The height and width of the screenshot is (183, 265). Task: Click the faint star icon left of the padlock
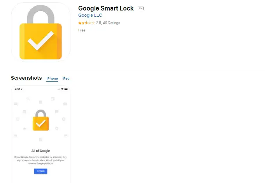(x=25, y=128)
